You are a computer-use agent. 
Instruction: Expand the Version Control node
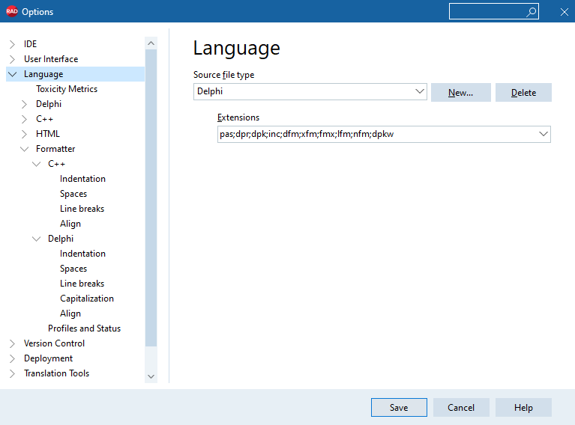[x=12, y=343]
